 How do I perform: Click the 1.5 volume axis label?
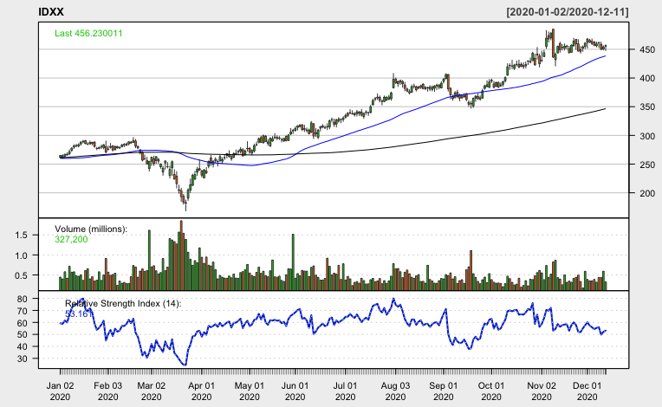21,236
